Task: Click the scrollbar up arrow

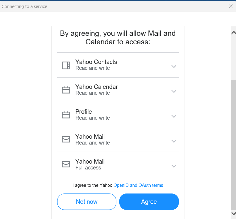Action: tap(233, 32)
